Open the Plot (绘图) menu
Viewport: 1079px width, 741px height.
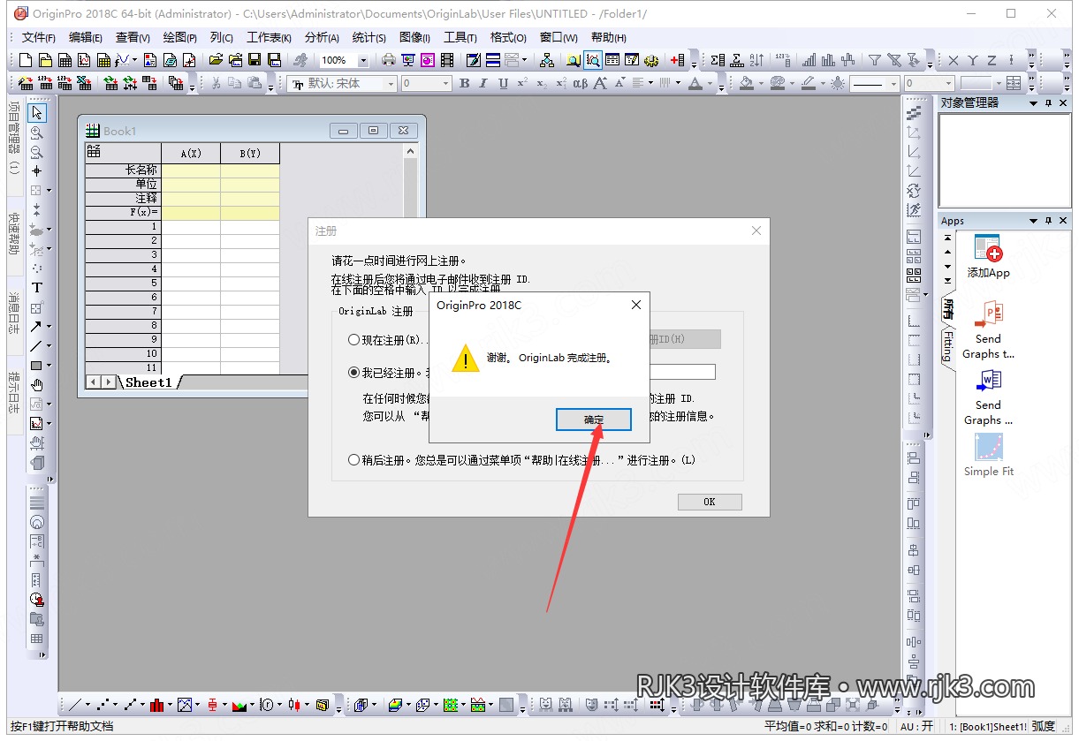pos(180,37)
